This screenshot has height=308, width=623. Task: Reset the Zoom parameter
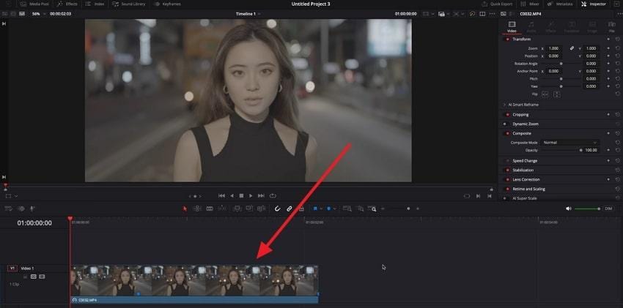(x=617, y=48)
